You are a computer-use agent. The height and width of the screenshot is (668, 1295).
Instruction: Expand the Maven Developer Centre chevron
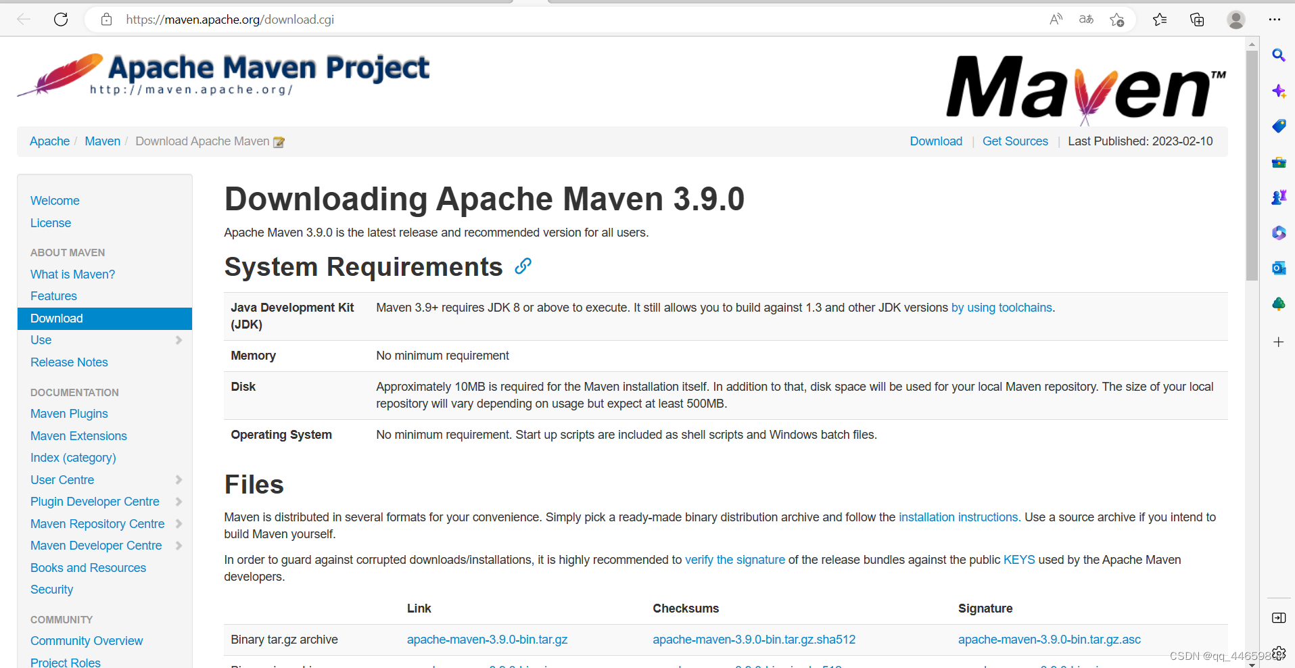(x=179, y=546)
